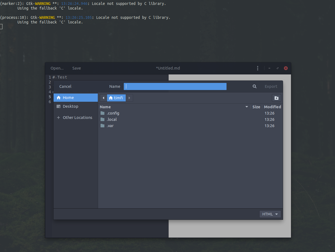Open Other Locations in sidebar
Viewport: 335px width, 252px height.
point(76,118)
